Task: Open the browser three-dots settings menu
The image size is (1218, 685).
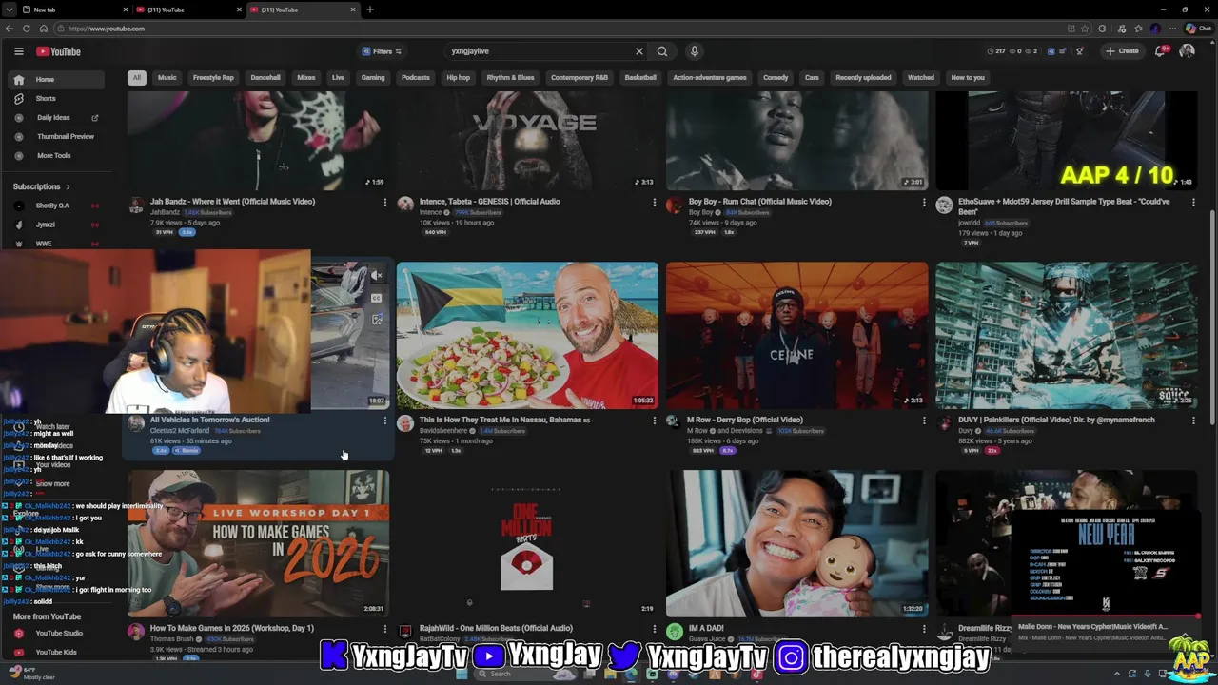Action: [1172, 29]
